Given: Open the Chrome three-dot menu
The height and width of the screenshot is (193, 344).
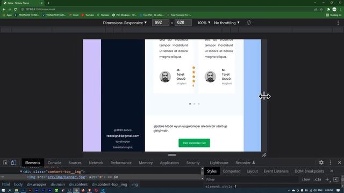Looking at the screenshot, I should click(x=340, y=10).
